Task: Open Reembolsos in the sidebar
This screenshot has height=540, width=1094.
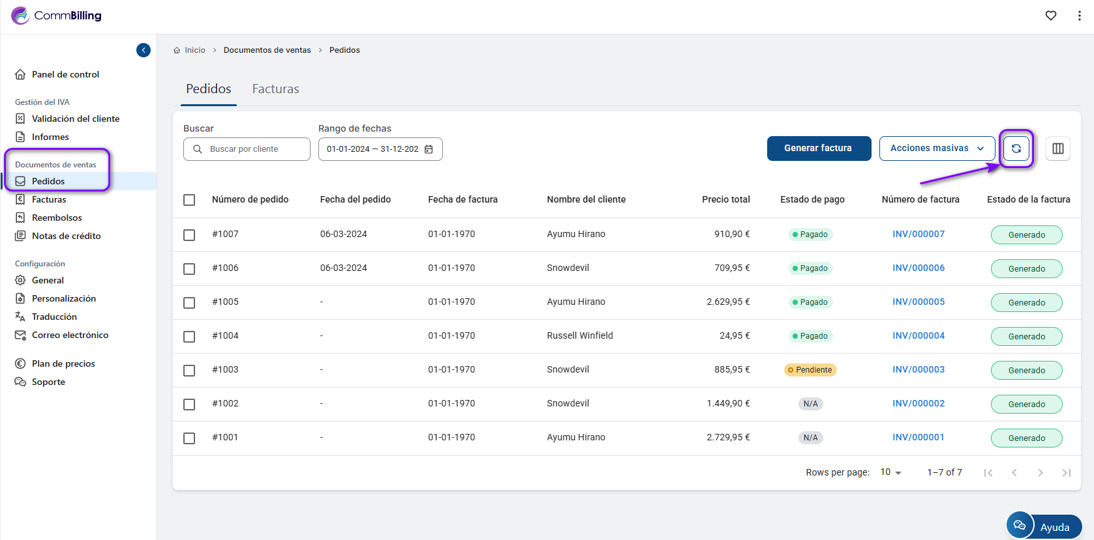Action: click(57, 218)
